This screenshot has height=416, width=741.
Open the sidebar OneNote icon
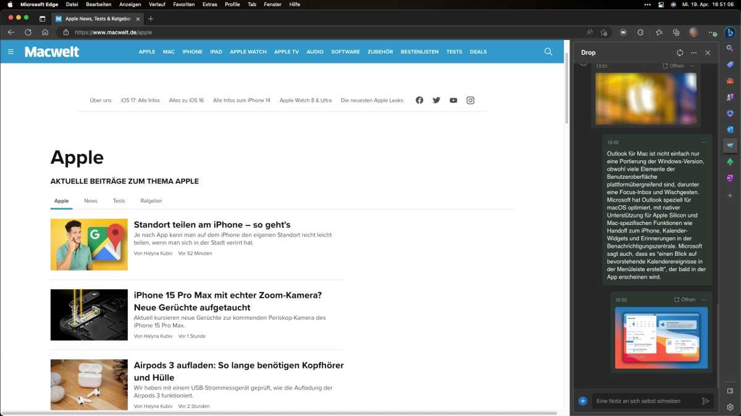tap(730, 178)
